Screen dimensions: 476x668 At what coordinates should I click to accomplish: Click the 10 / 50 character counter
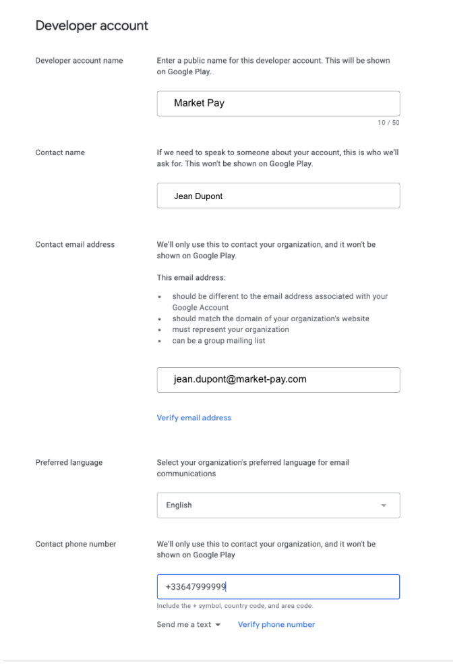[x=388, y=123]
